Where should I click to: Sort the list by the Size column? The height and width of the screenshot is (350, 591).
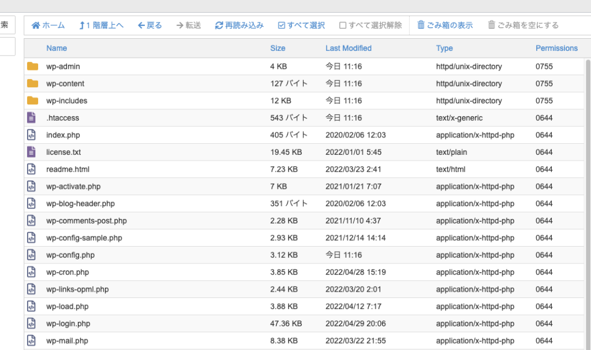pos(278,49)
